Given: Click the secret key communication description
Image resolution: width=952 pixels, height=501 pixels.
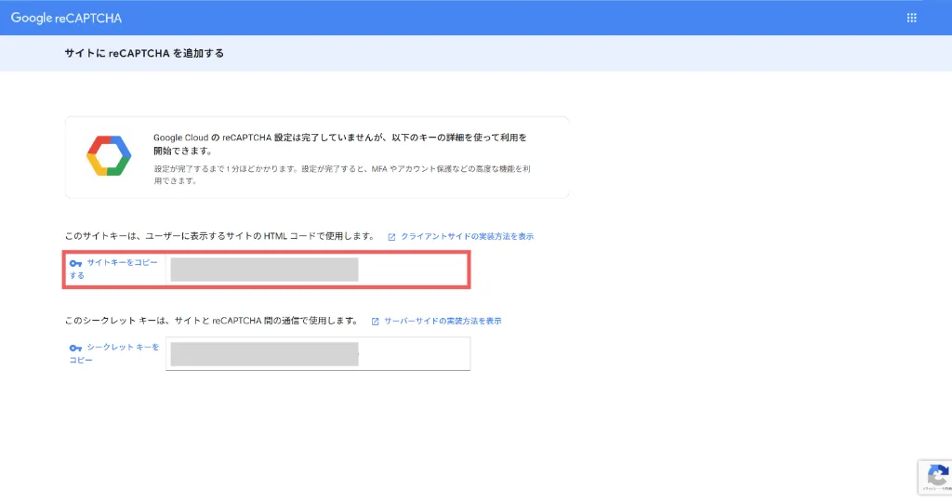Looking at the screenshot, I should coord(211,321).
